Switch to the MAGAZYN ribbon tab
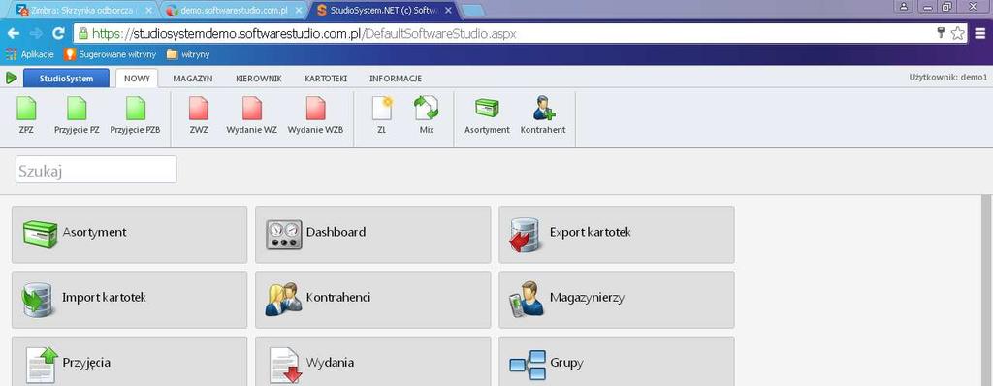 [193, 79]
